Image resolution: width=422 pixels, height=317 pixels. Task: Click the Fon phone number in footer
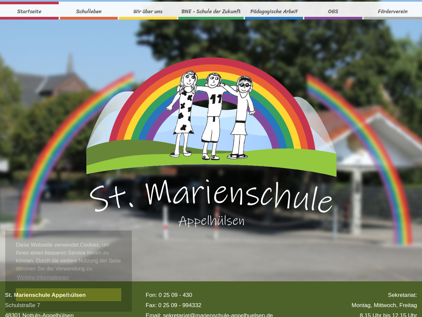pyautogui.click(x=169, y=295)
